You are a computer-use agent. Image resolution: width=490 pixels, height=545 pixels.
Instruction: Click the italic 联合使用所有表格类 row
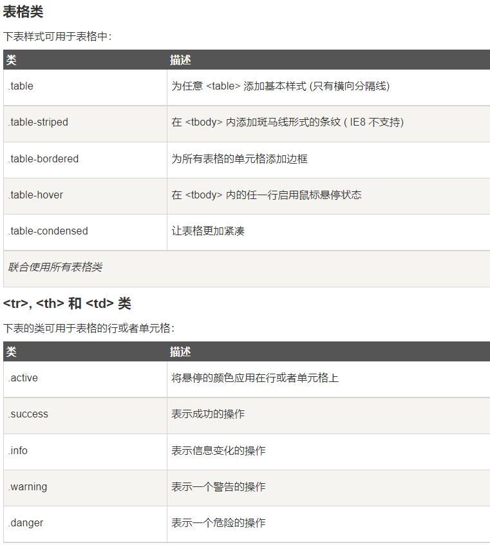click(x=55, y=267)
